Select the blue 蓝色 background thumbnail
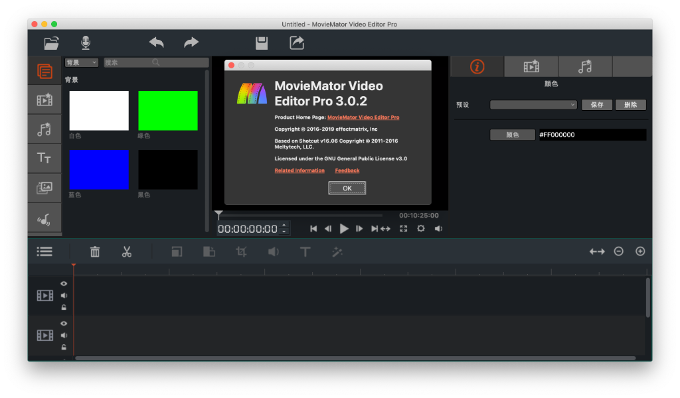Screen dimensions: 680x398 click(x=99, y=170)
